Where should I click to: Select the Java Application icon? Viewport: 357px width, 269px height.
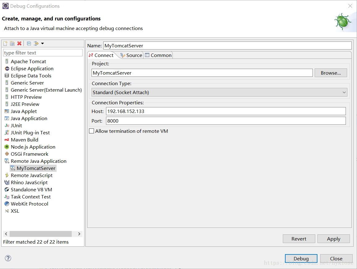pos(7,118)
